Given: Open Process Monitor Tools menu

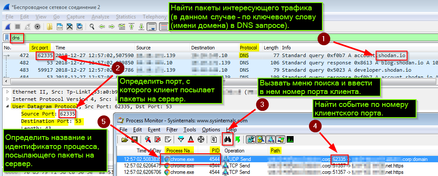Looking at the screenshot, I should pyautogui.click(x=190, y=130).
